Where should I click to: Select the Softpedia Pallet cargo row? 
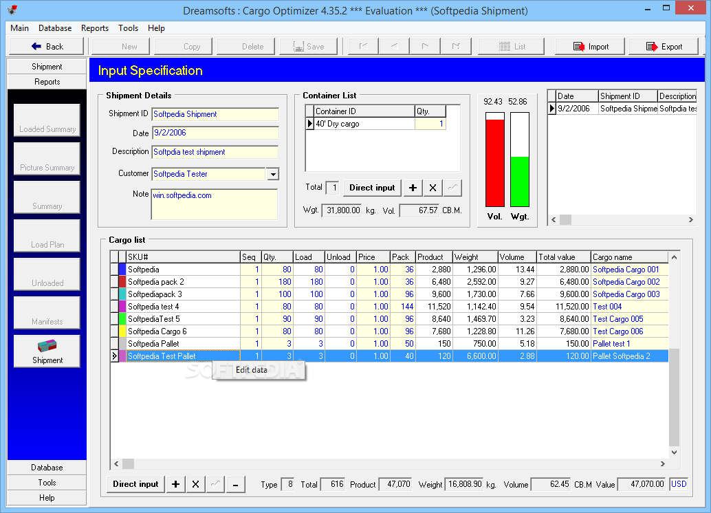click(389, 344)
